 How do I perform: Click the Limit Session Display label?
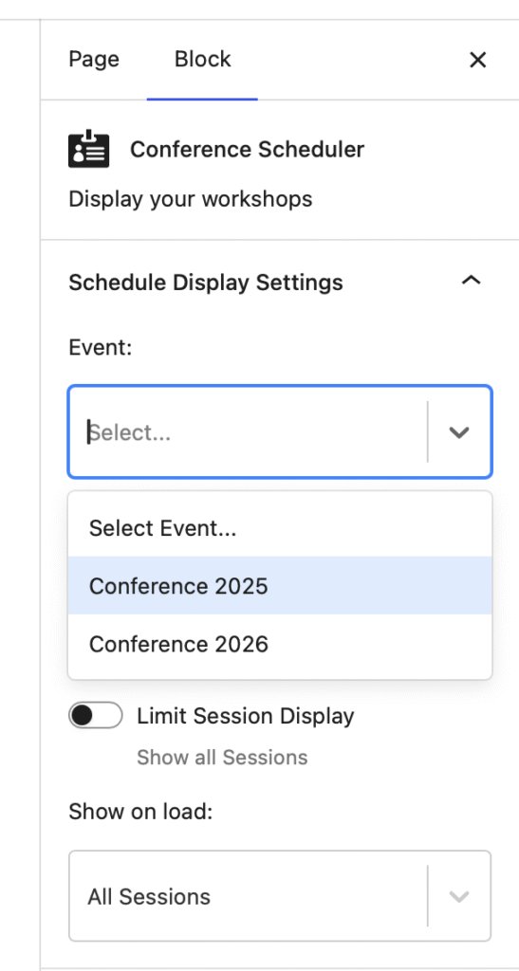[245, 716]
